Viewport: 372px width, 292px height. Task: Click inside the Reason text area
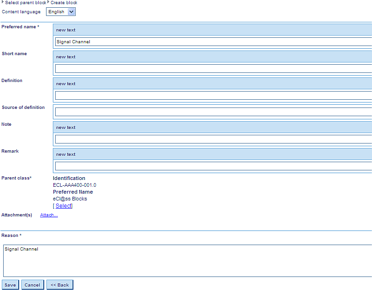pyautogui.click(x=187, y=261)
